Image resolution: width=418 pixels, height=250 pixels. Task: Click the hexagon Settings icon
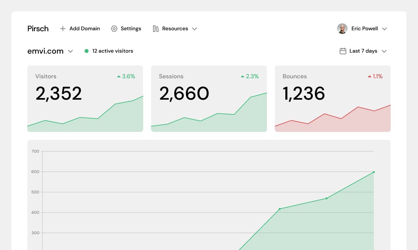[114, 29]
